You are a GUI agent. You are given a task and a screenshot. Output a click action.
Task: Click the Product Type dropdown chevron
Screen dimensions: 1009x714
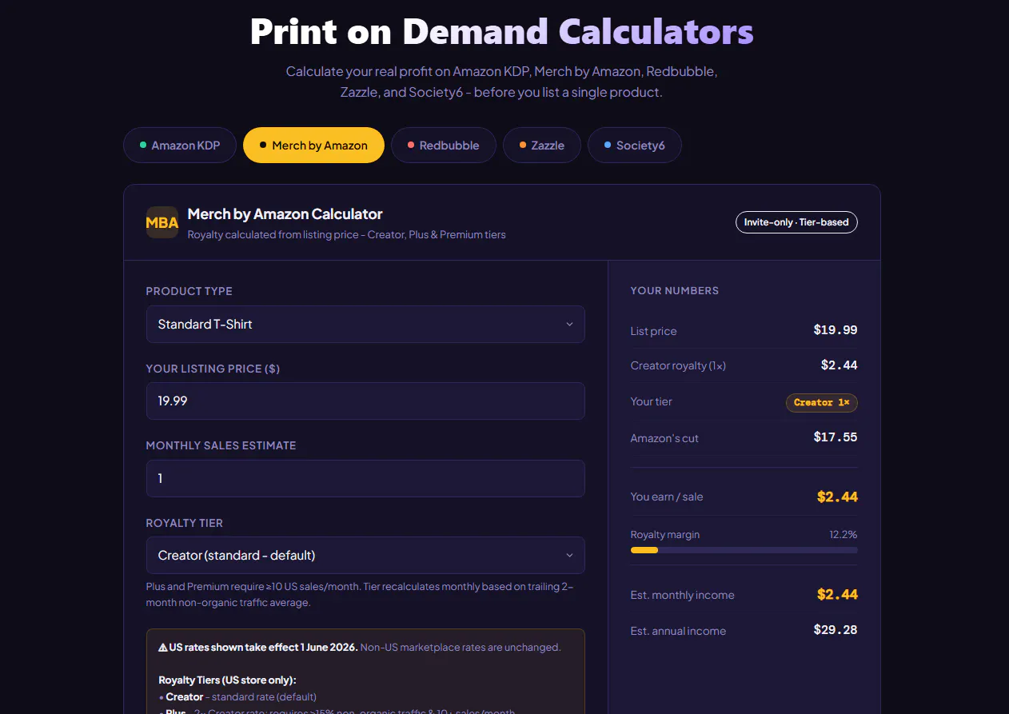pos(569,325)
